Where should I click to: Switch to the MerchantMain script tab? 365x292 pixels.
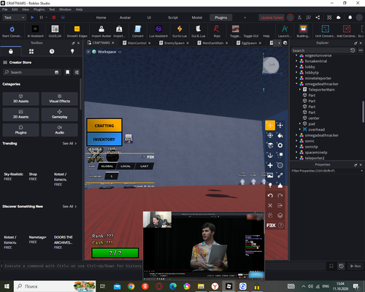click(x=213, y=43)
